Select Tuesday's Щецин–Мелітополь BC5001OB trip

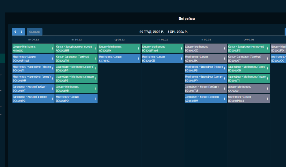point(74,88)
